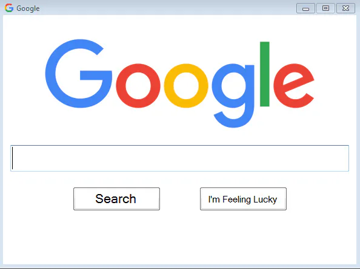Click the yellow letter o in the logo
Image resolution: width=360 pixels, height=269 pixels.
(186, 86)
